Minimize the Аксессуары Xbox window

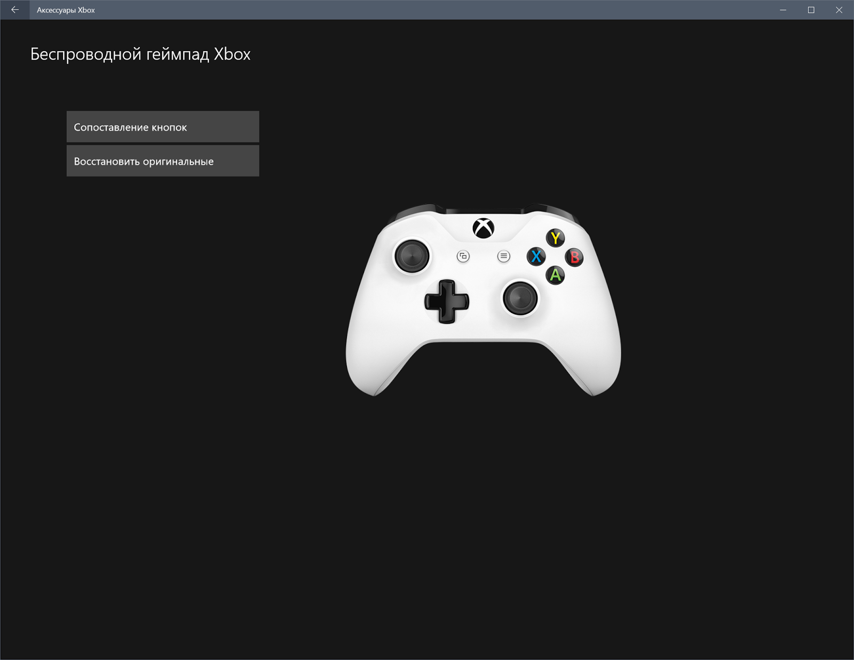(783, 10)
